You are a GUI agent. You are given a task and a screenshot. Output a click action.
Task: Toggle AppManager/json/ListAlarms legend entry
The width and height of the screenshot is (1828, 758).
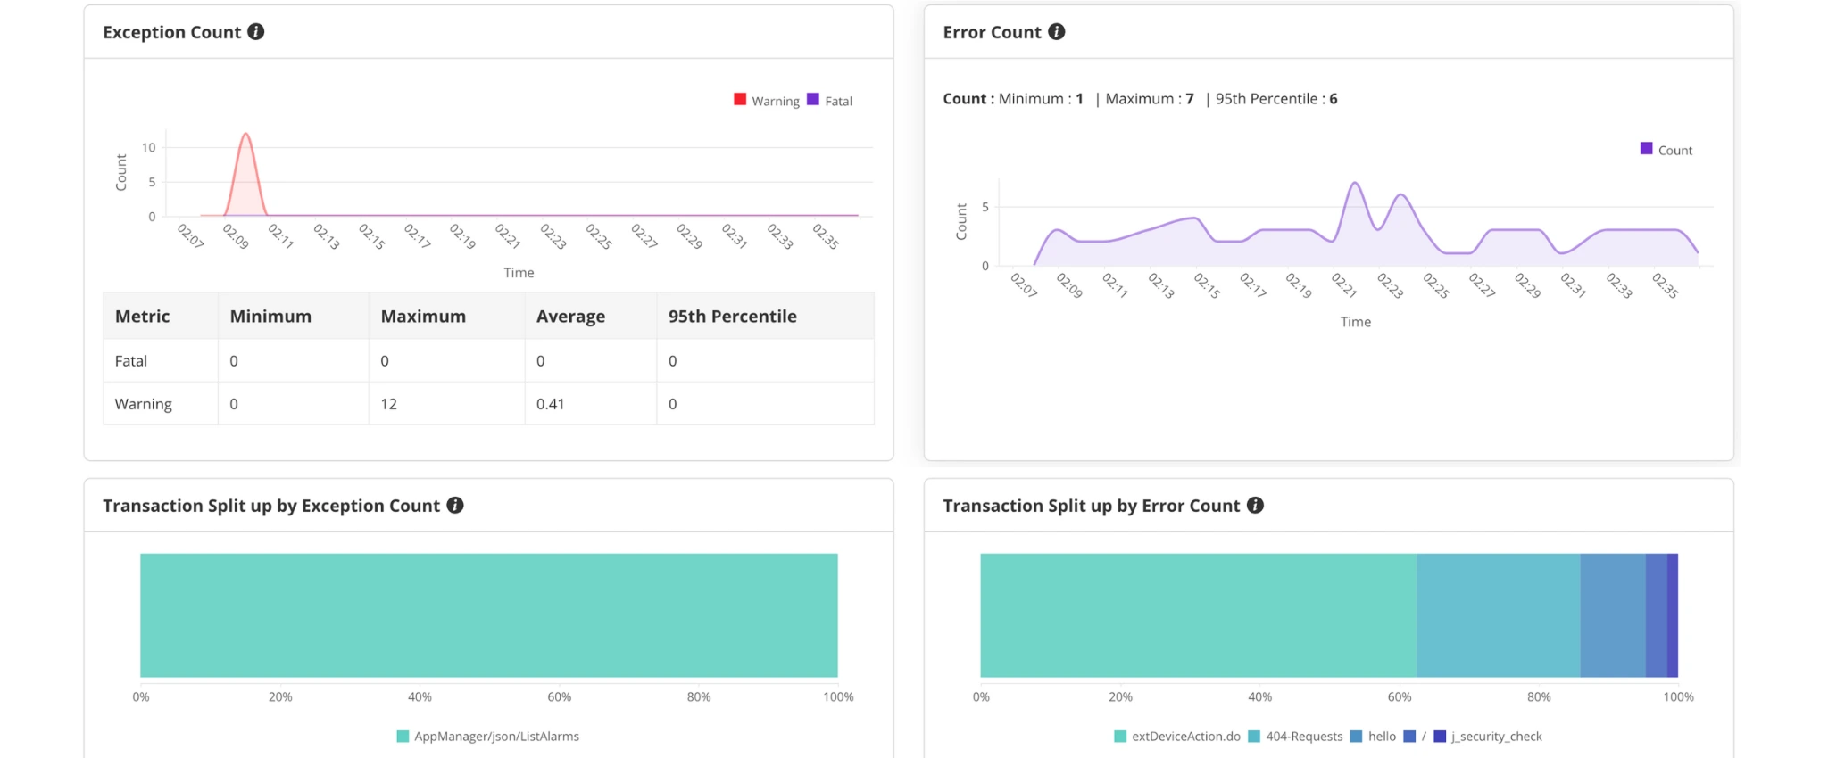[x=487, y=737]
